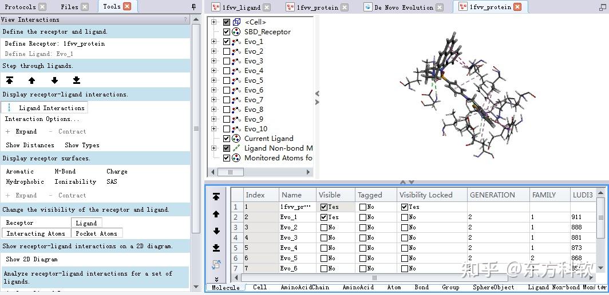Image resolution: width=609 pixels, height=295 pixels.
Task: Jump to first ligand in Tools panel
Action: click(x=10, y=80)
